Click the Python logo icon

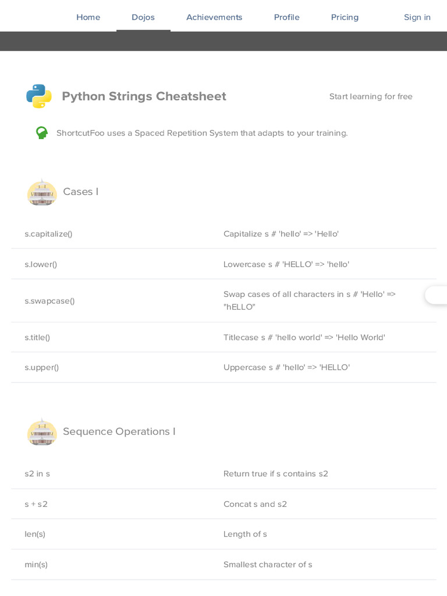(39, 96)
